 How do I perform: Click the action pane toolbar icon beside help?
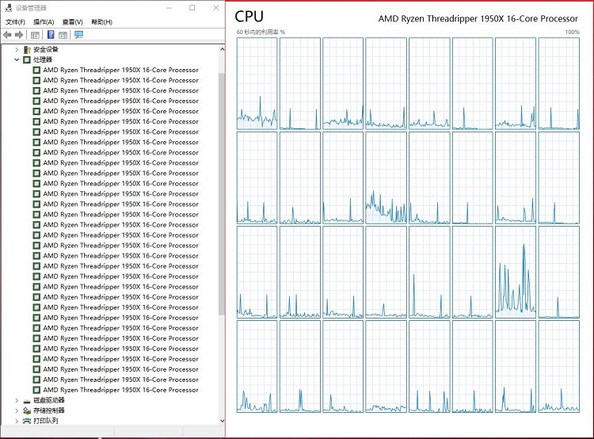point(63,35)
